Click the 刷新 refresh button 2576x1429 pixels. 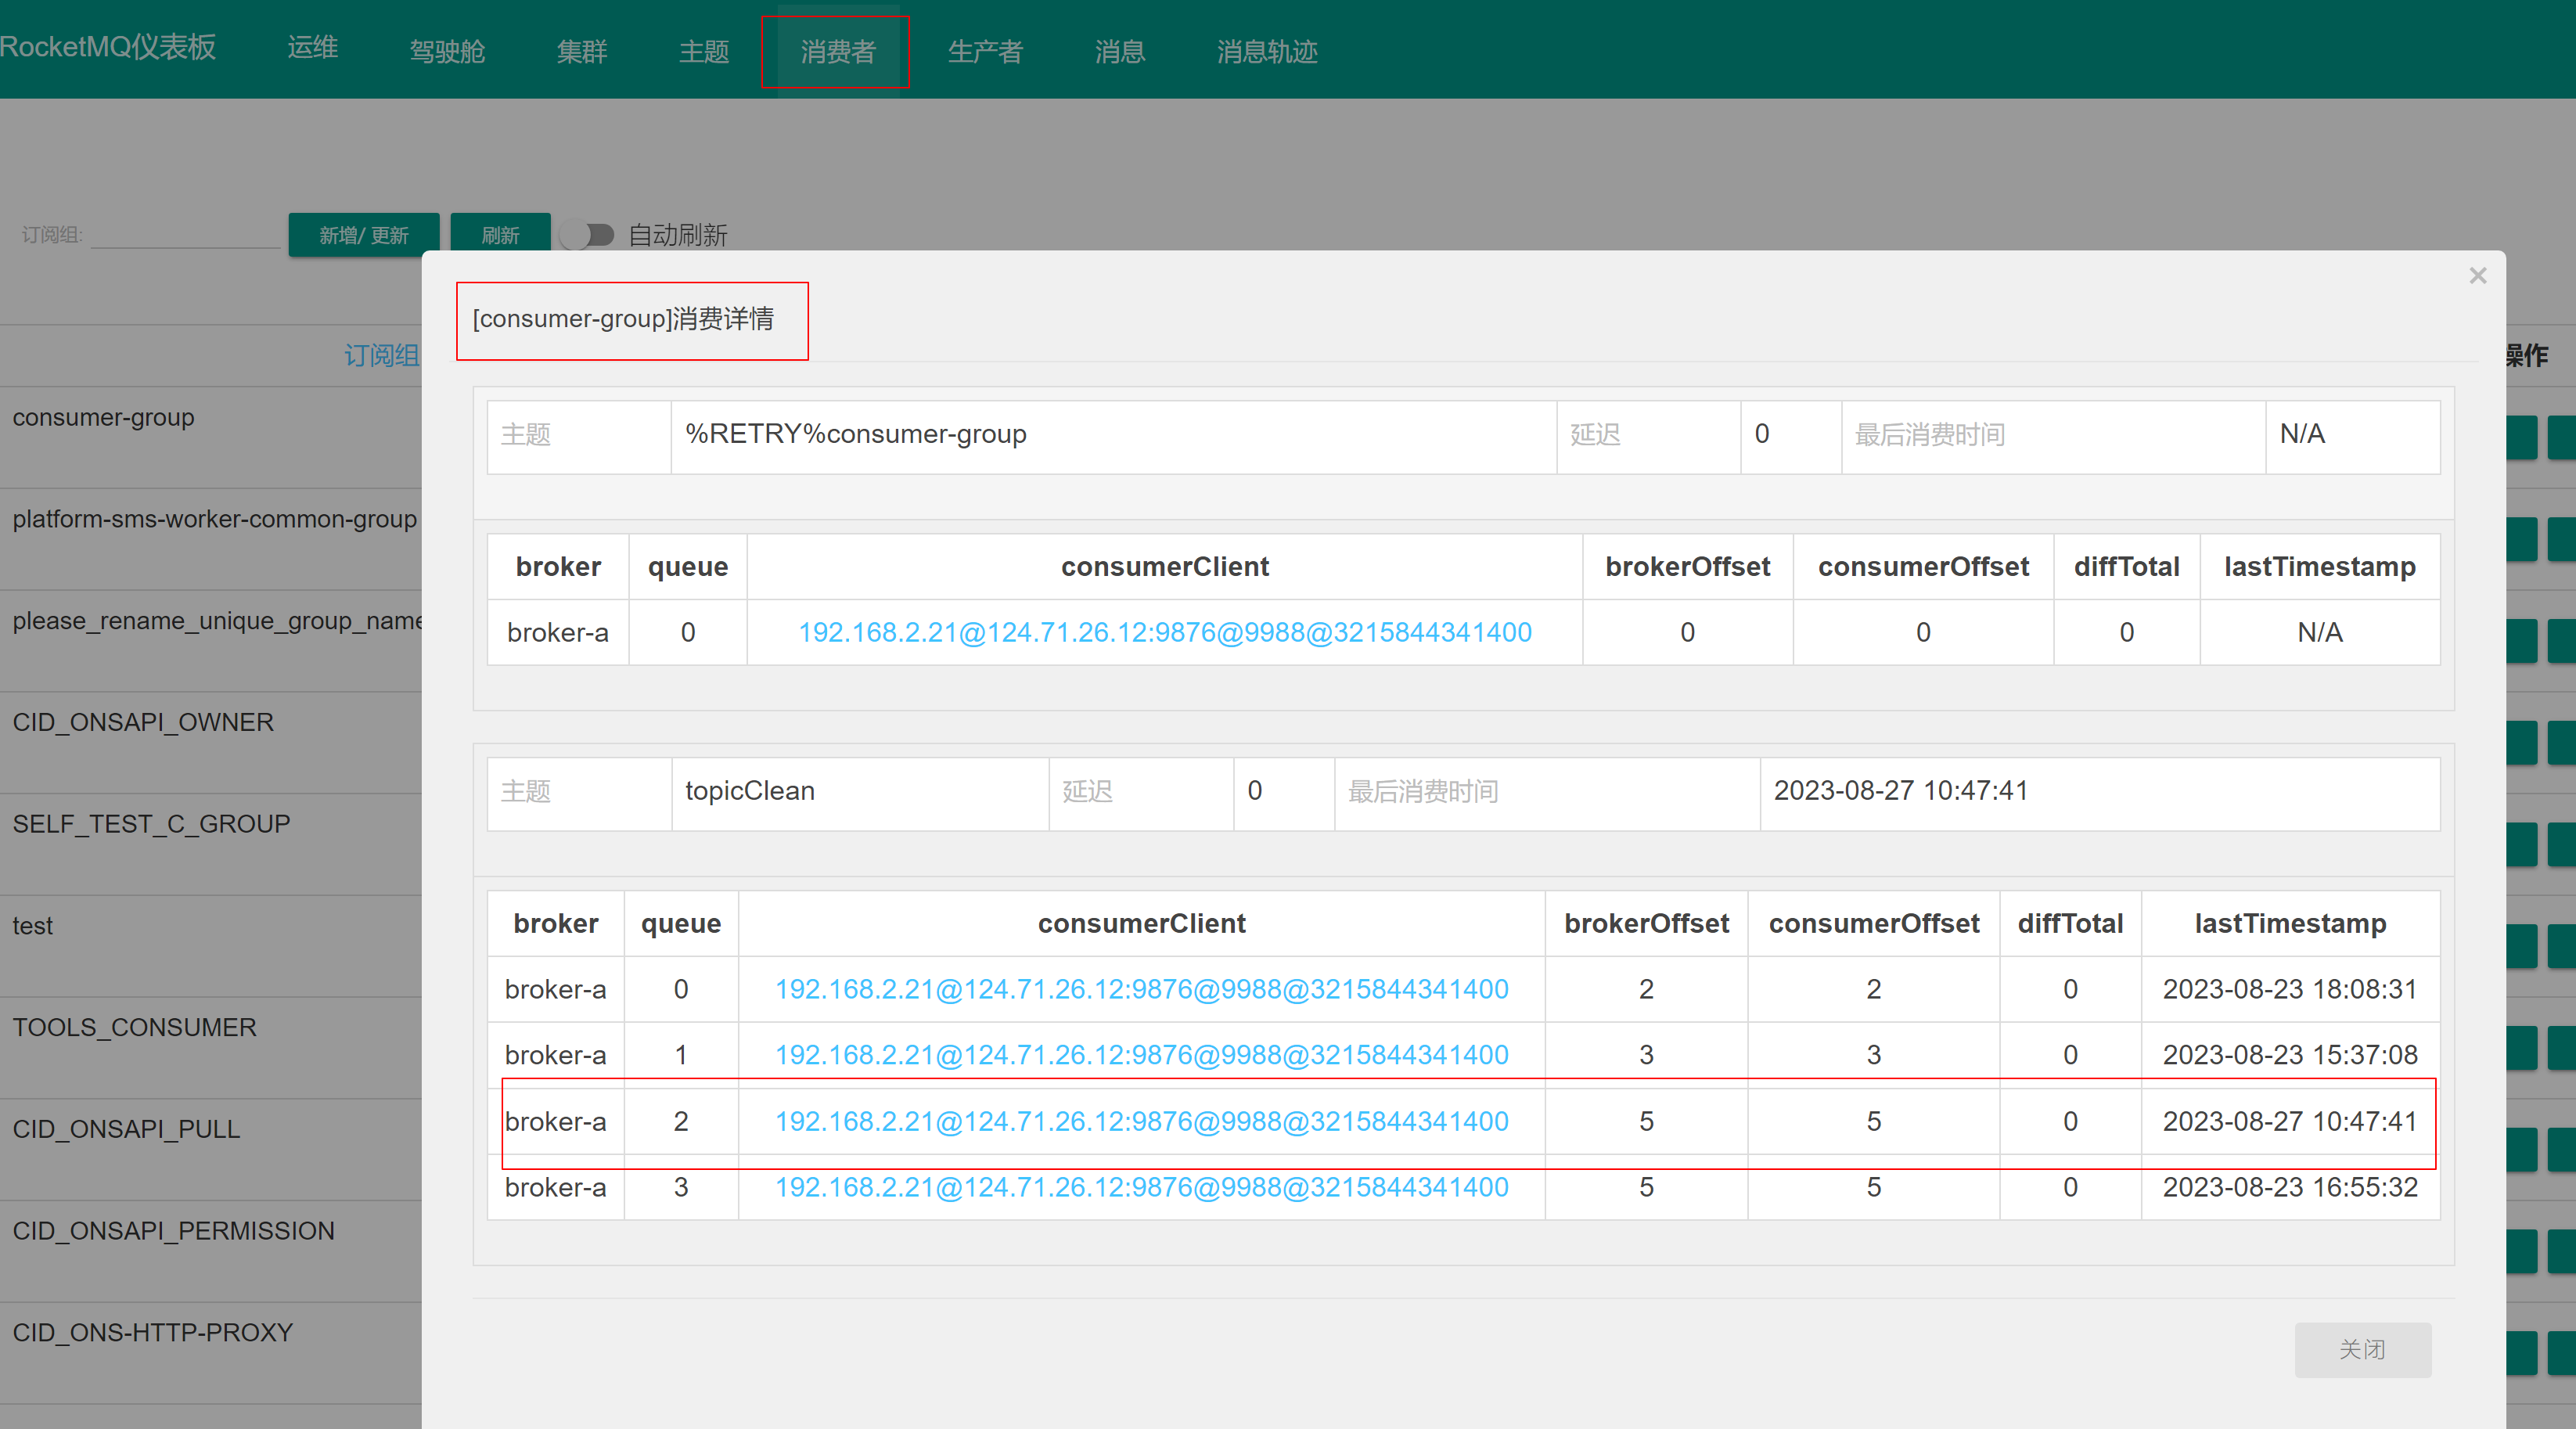pos(500,235)
